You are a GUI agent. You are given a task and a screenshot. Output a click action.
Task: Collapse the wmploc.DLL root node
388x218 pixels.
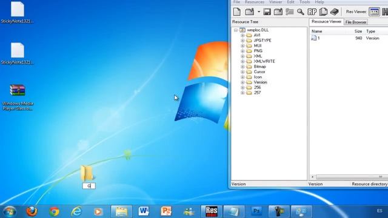pyautogui.click(x=236, y=30)
